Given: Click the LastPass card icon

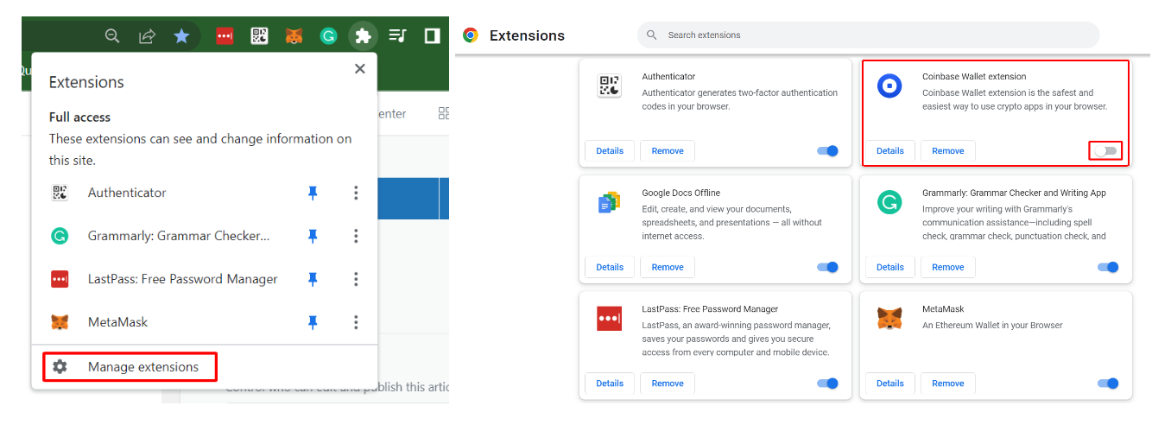Looking at the screenshot, I should pos(610,318).
